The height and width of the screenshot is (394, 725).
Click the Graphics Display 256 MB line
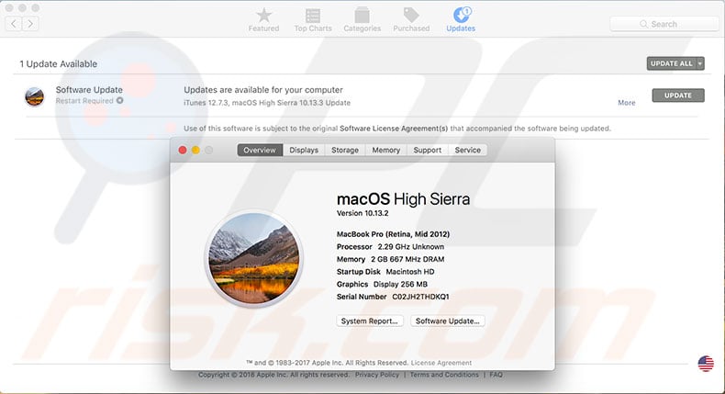point(382,285)
